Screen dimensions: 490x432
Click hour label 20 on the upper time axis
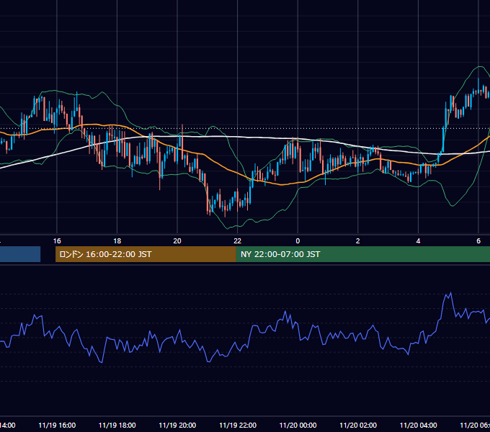tap(177, 241)
